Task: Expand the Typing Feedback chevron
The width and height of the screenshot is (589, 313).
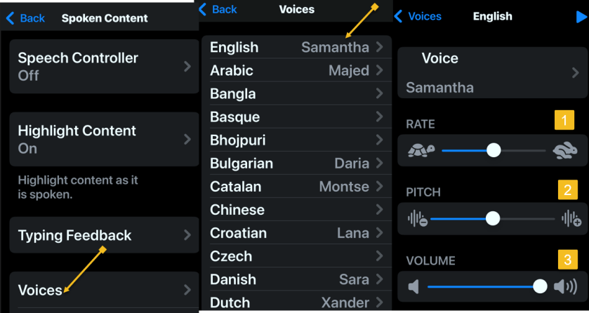Action: pos(187,235)
